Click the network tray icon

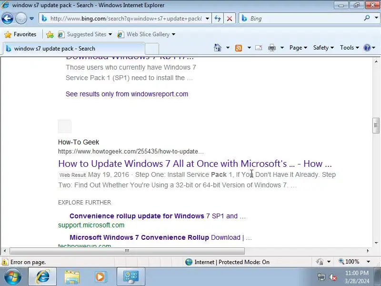pos(321,277)
